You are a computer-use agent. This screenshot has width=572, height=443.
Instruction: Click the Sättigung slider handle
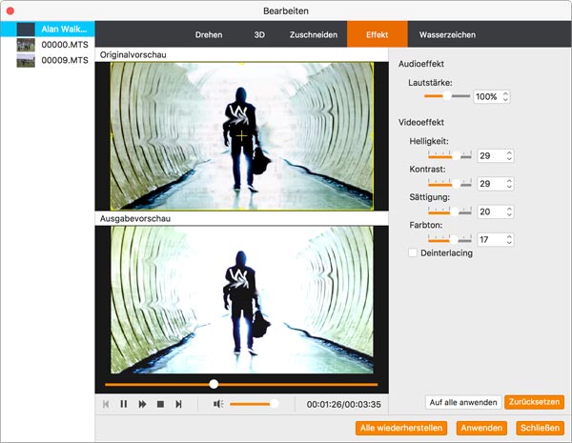click(x=454, y=211)
